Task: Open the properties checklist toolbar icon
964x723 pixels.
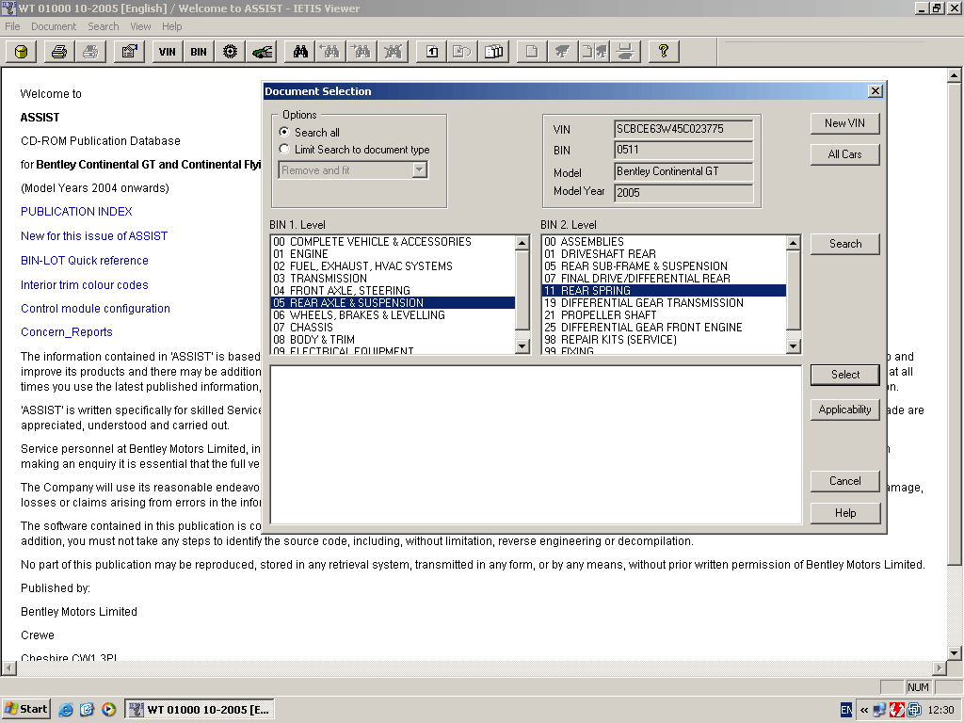Action: [129, 52]
